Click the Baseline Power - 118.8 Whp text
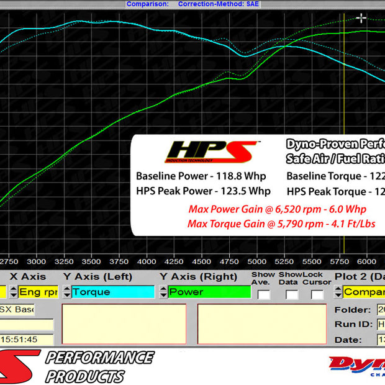The image size is (385, 385). coord(201,176)
